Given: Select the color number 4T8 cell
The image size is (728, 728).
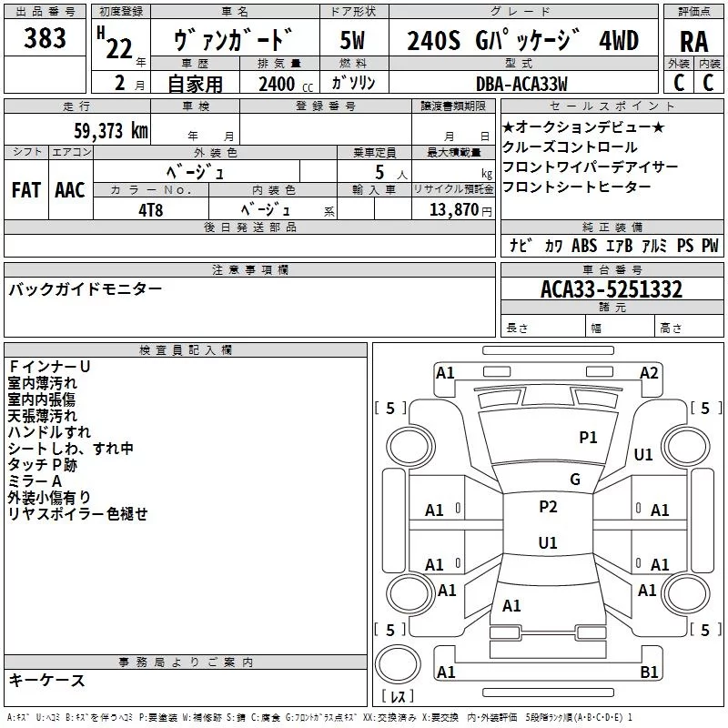Looking at the screenshot, I should [x=151, y=209].
